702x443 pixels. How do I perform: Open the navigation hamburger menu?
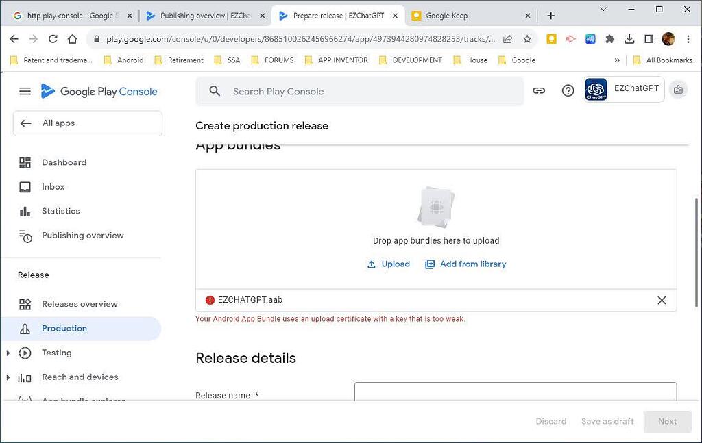(x=25, y=90)
